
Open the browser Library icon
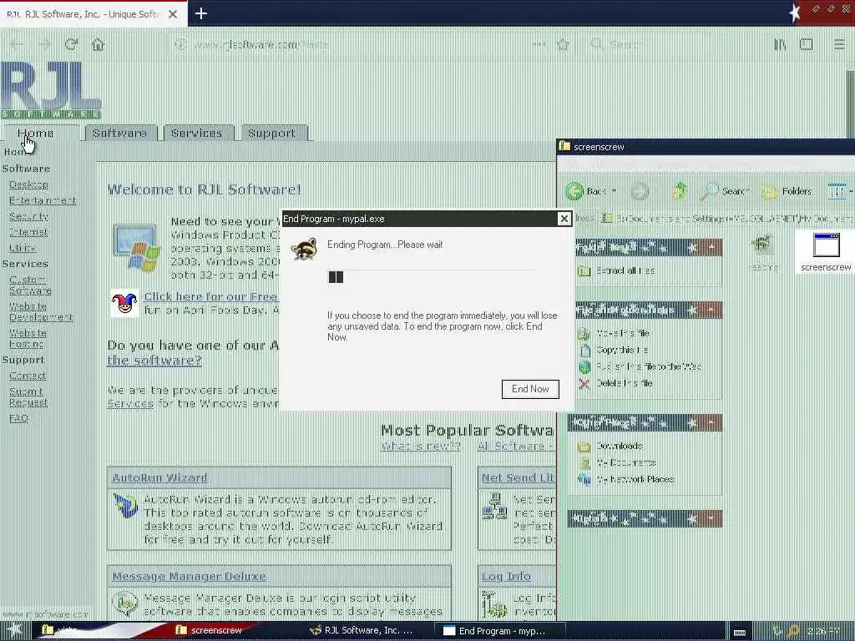pyautogui.click(x=781, y=44)
